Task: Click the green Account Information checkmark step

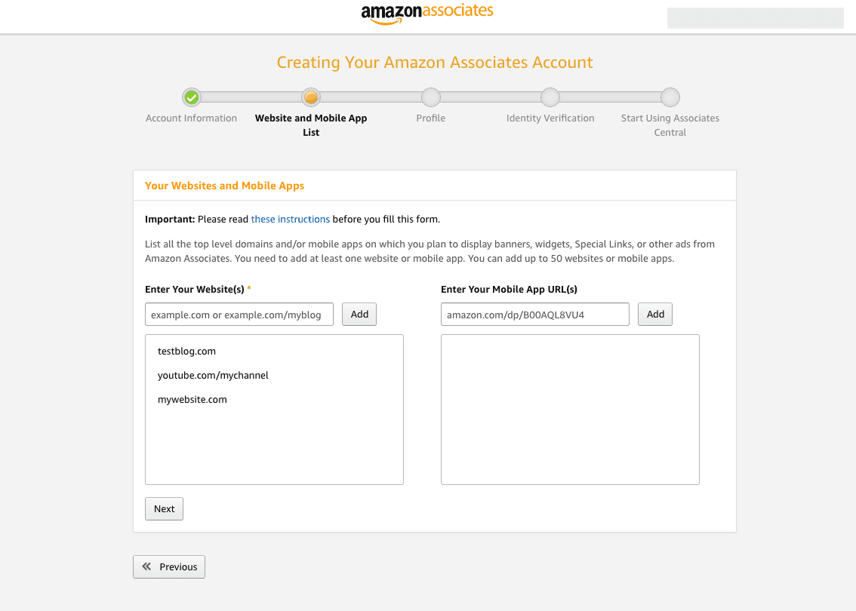Action: click(x=192, y=97)
